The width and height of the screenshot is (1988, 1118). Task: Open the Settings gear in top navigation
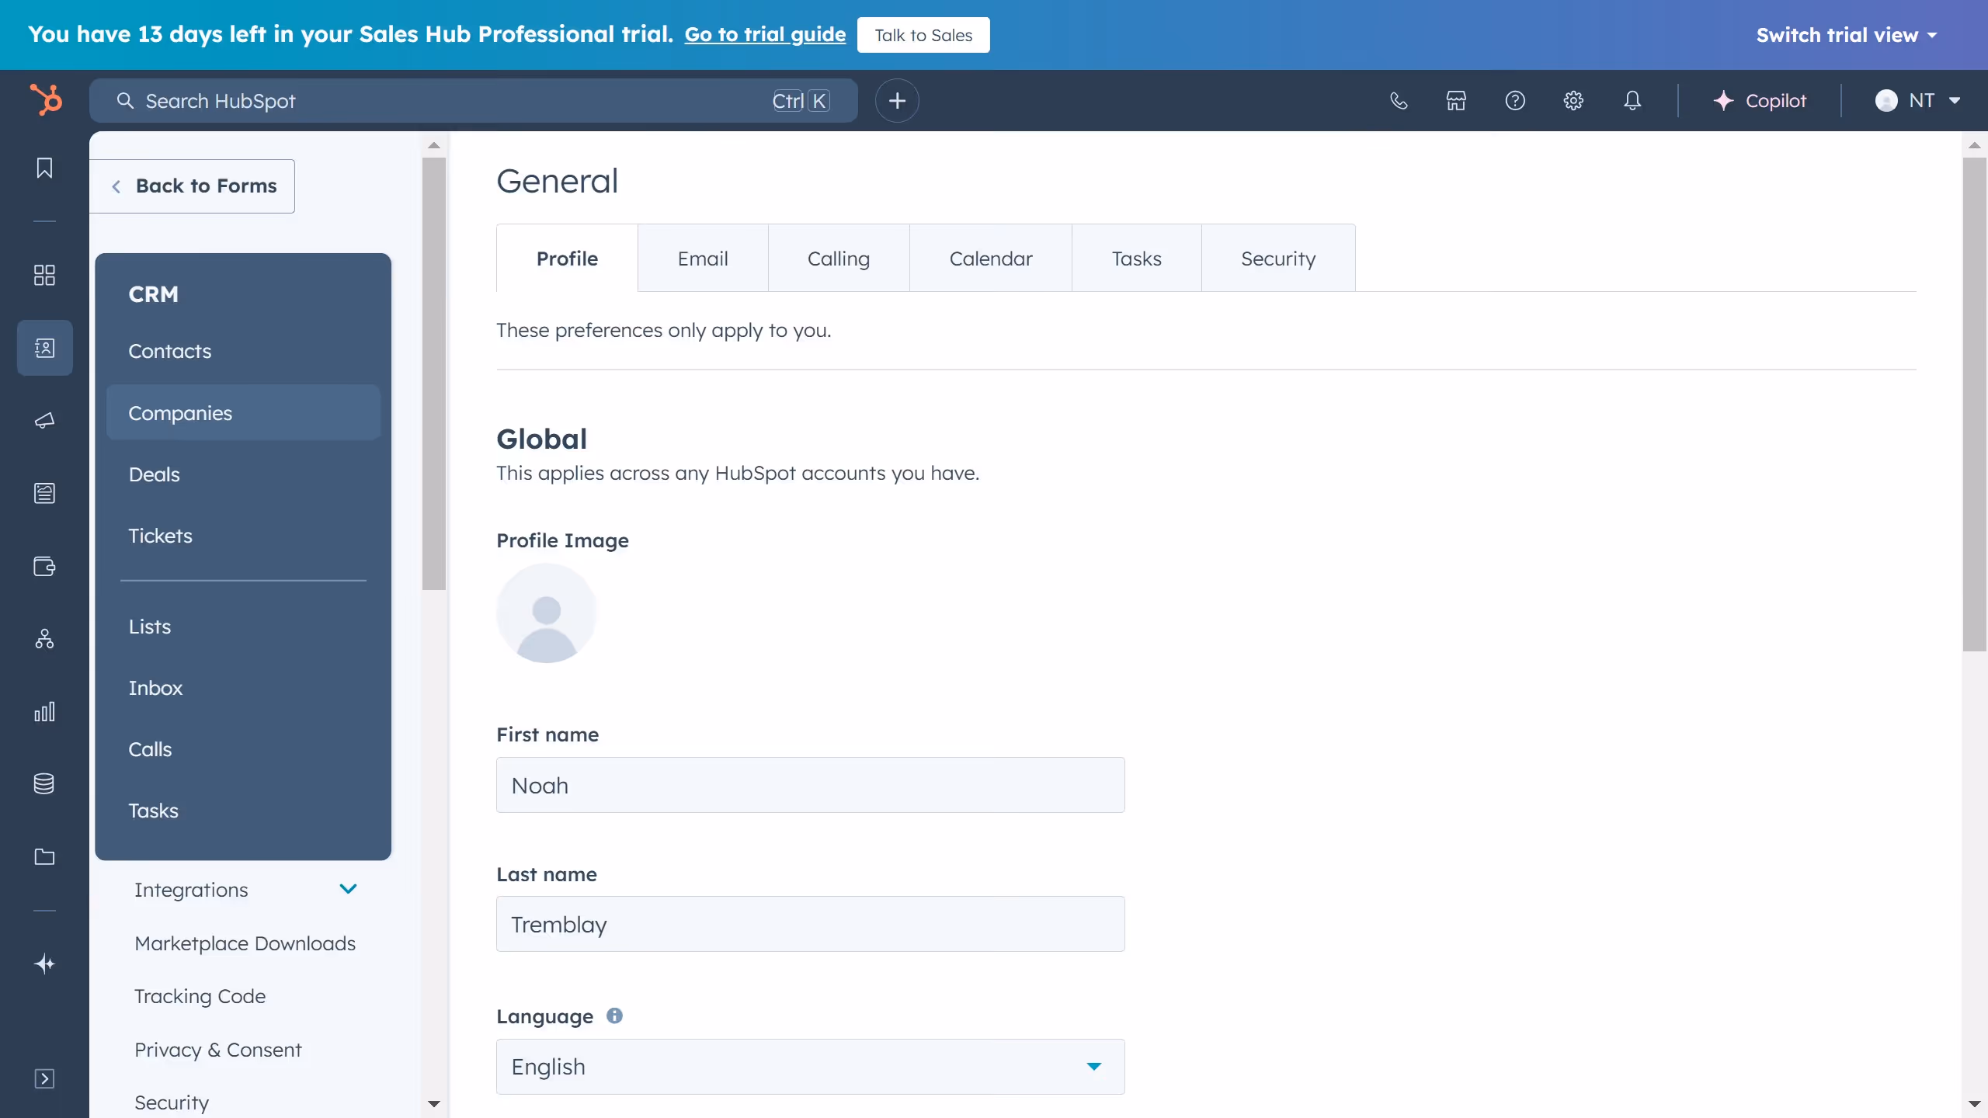[x=1573, y=100]
